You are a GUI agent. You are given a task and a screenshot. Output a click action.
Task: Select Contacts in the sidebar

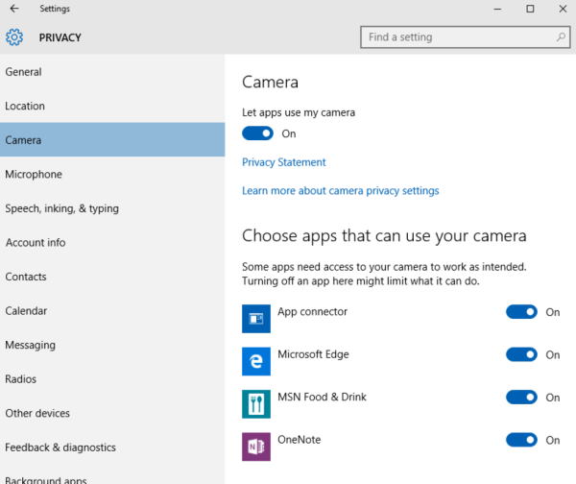(x=112, y=277)
